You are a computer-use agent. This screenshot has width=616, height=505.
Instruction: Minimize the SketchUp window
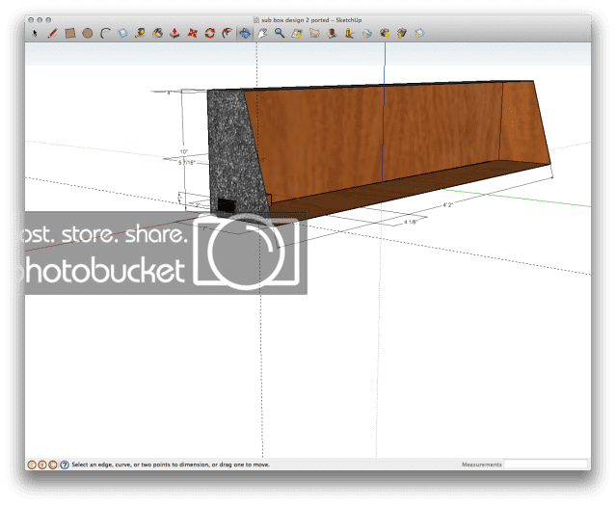tap(40, 20)
